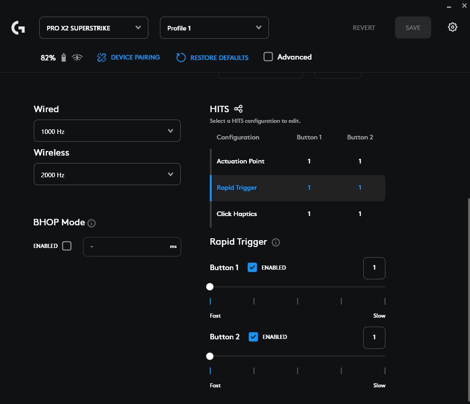Click the HITS share icon
470x404 pixels.
tap(238, 109)
